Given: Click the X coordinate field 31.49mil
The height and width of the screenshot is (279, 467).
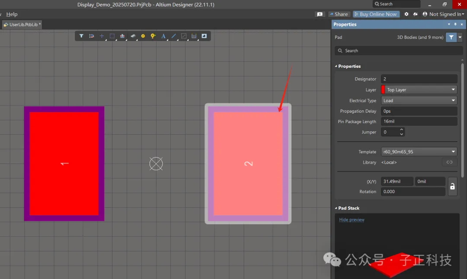Looking at the screenshot, I should point(397,181).
